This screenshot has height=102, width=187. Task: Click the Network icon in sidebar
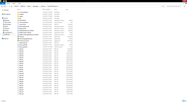(3, 39)
